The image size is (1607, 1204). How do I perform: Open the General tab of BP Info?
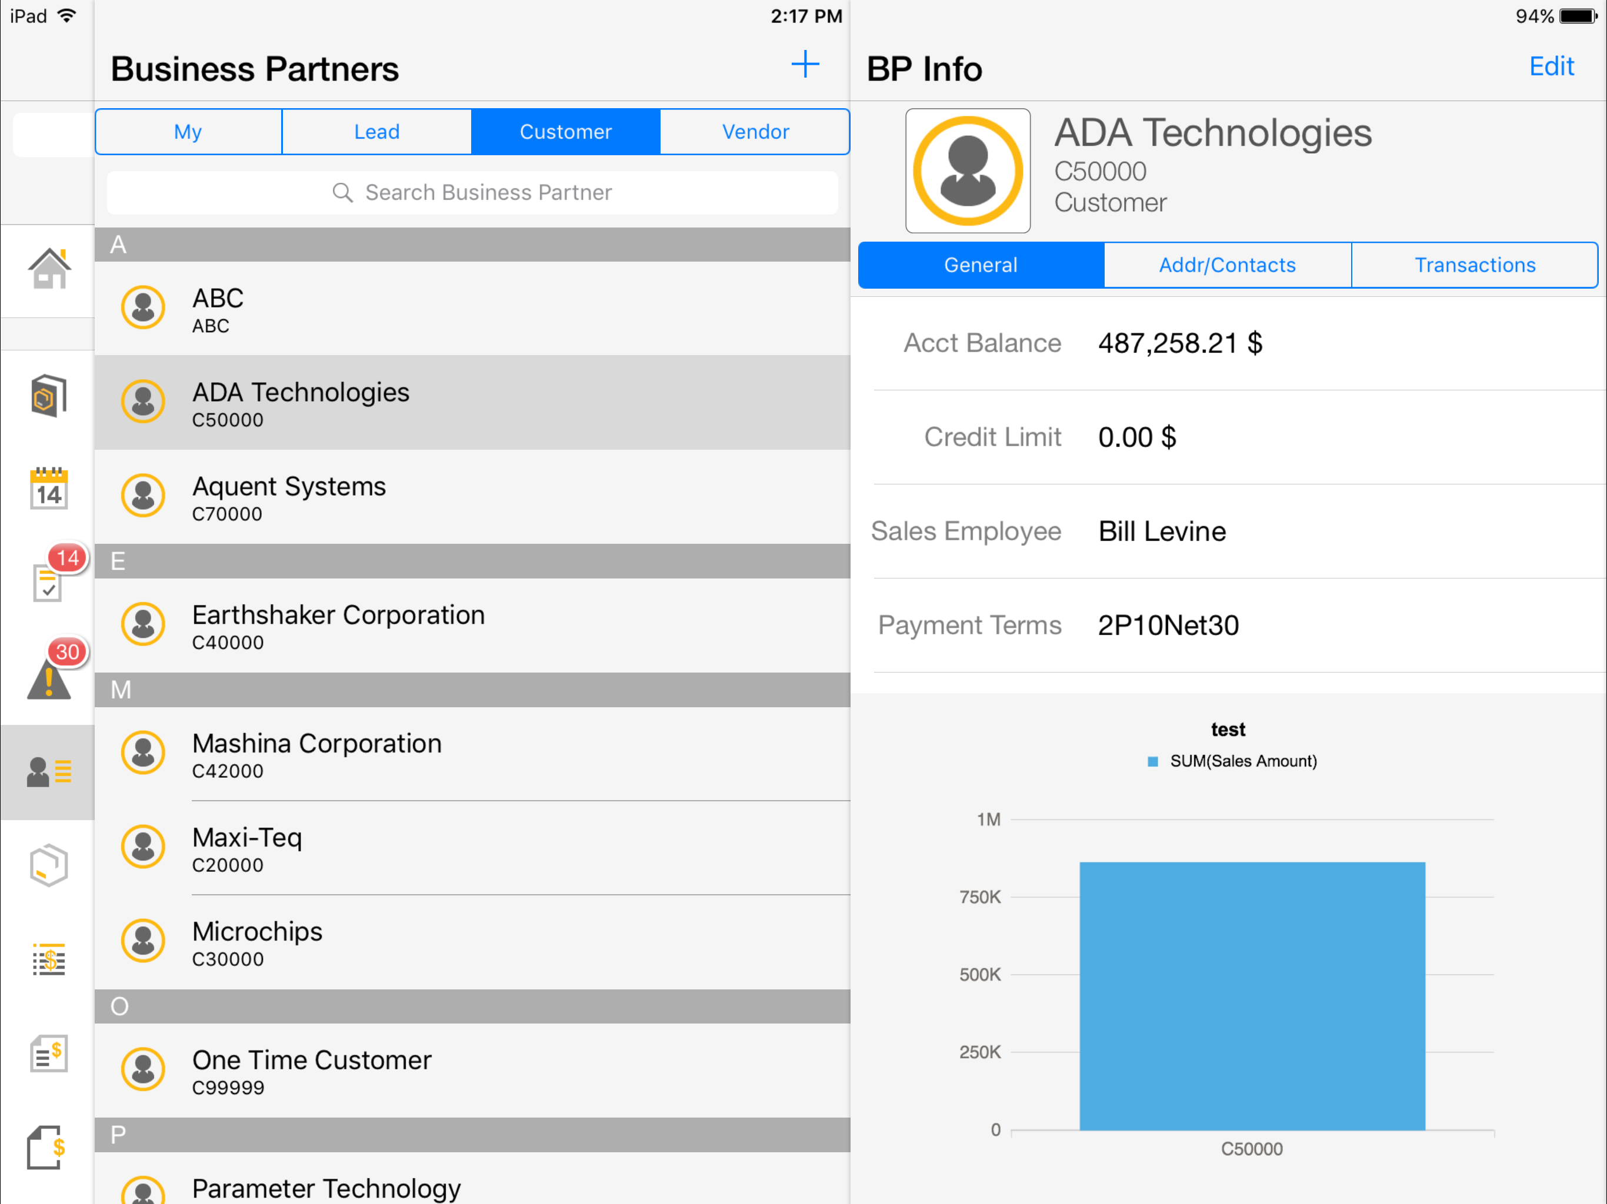click(981, 265)
